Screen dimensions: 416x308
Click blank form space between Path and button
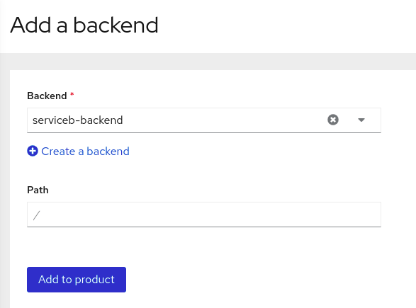[204, 246]
